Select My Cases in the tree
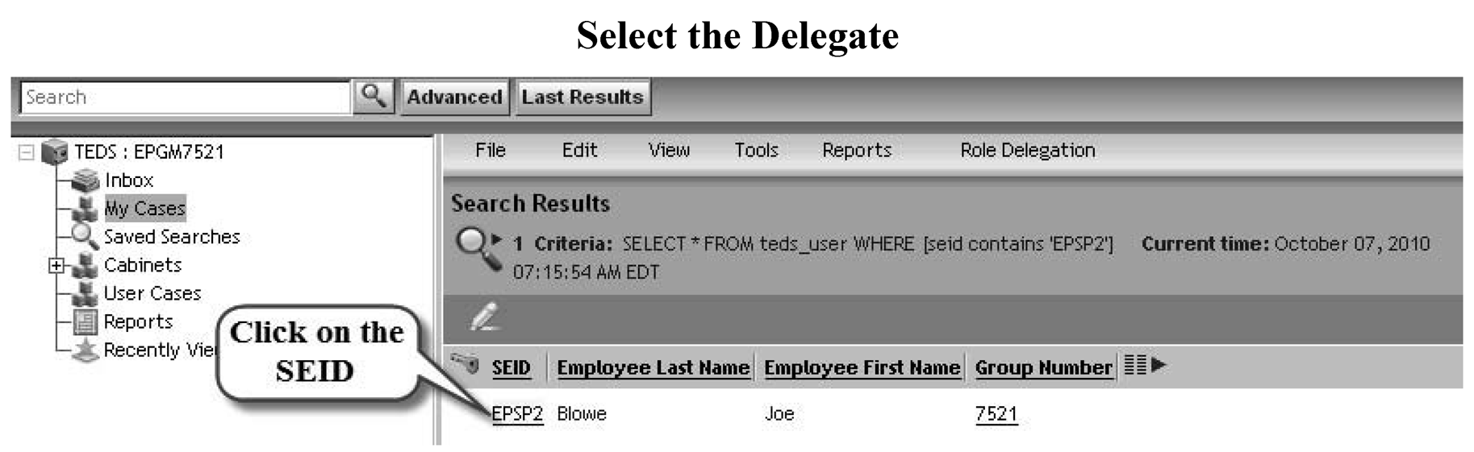The width and height of the screenshot is (1474, 452). pos(144,209)
